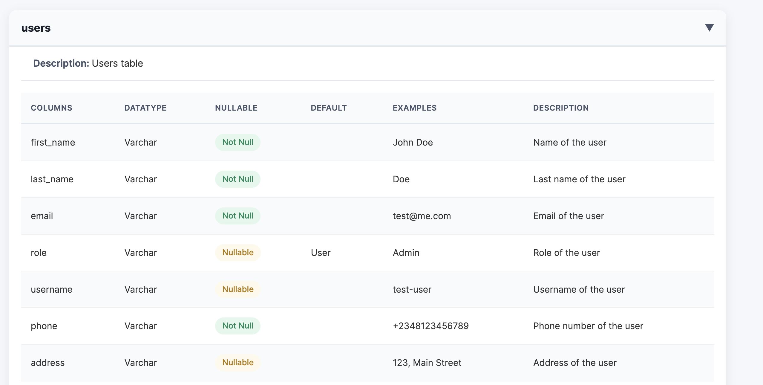
Task: Click the EXAMPLES column header
Action: [414, 108]
